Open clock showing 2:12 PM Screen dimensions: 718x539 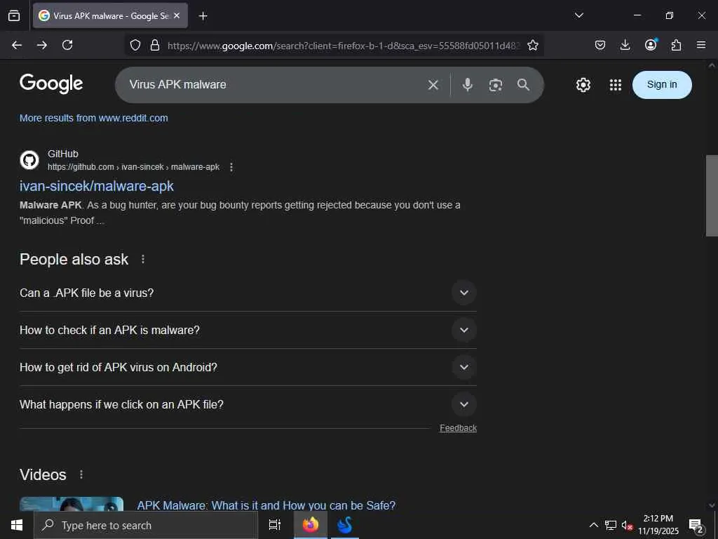click(x=658, y=525)
